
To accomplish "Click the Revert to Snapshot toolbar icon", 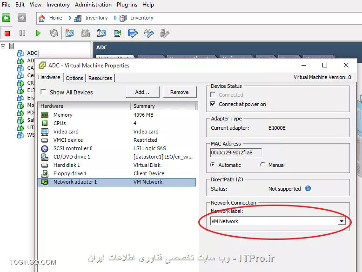I will pos(86,33).
